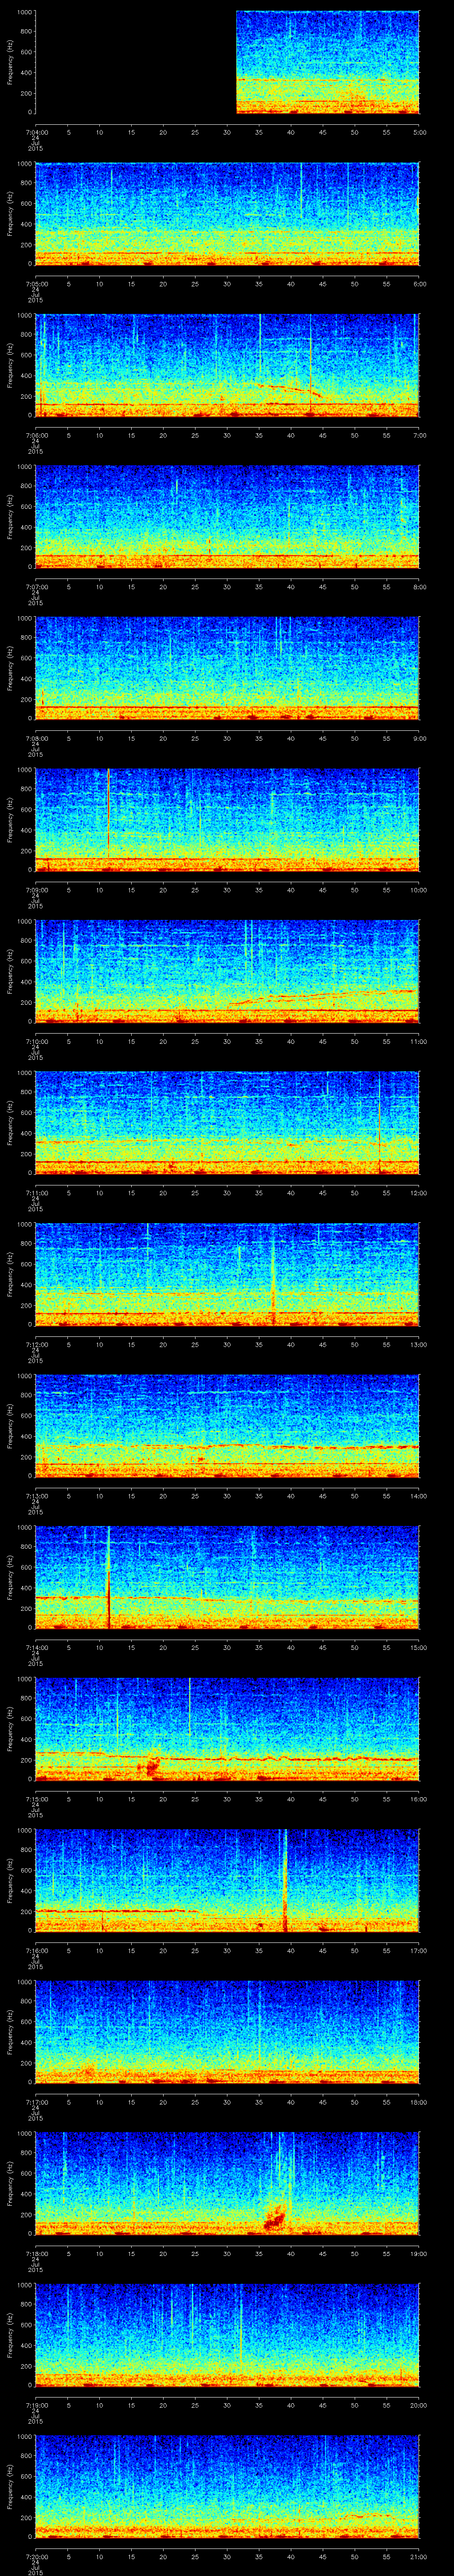This screenshot has width=454, height=2576.
Task: Click the spectrogram panel starting at 7:15:00
Action: tap(227, 1729)
